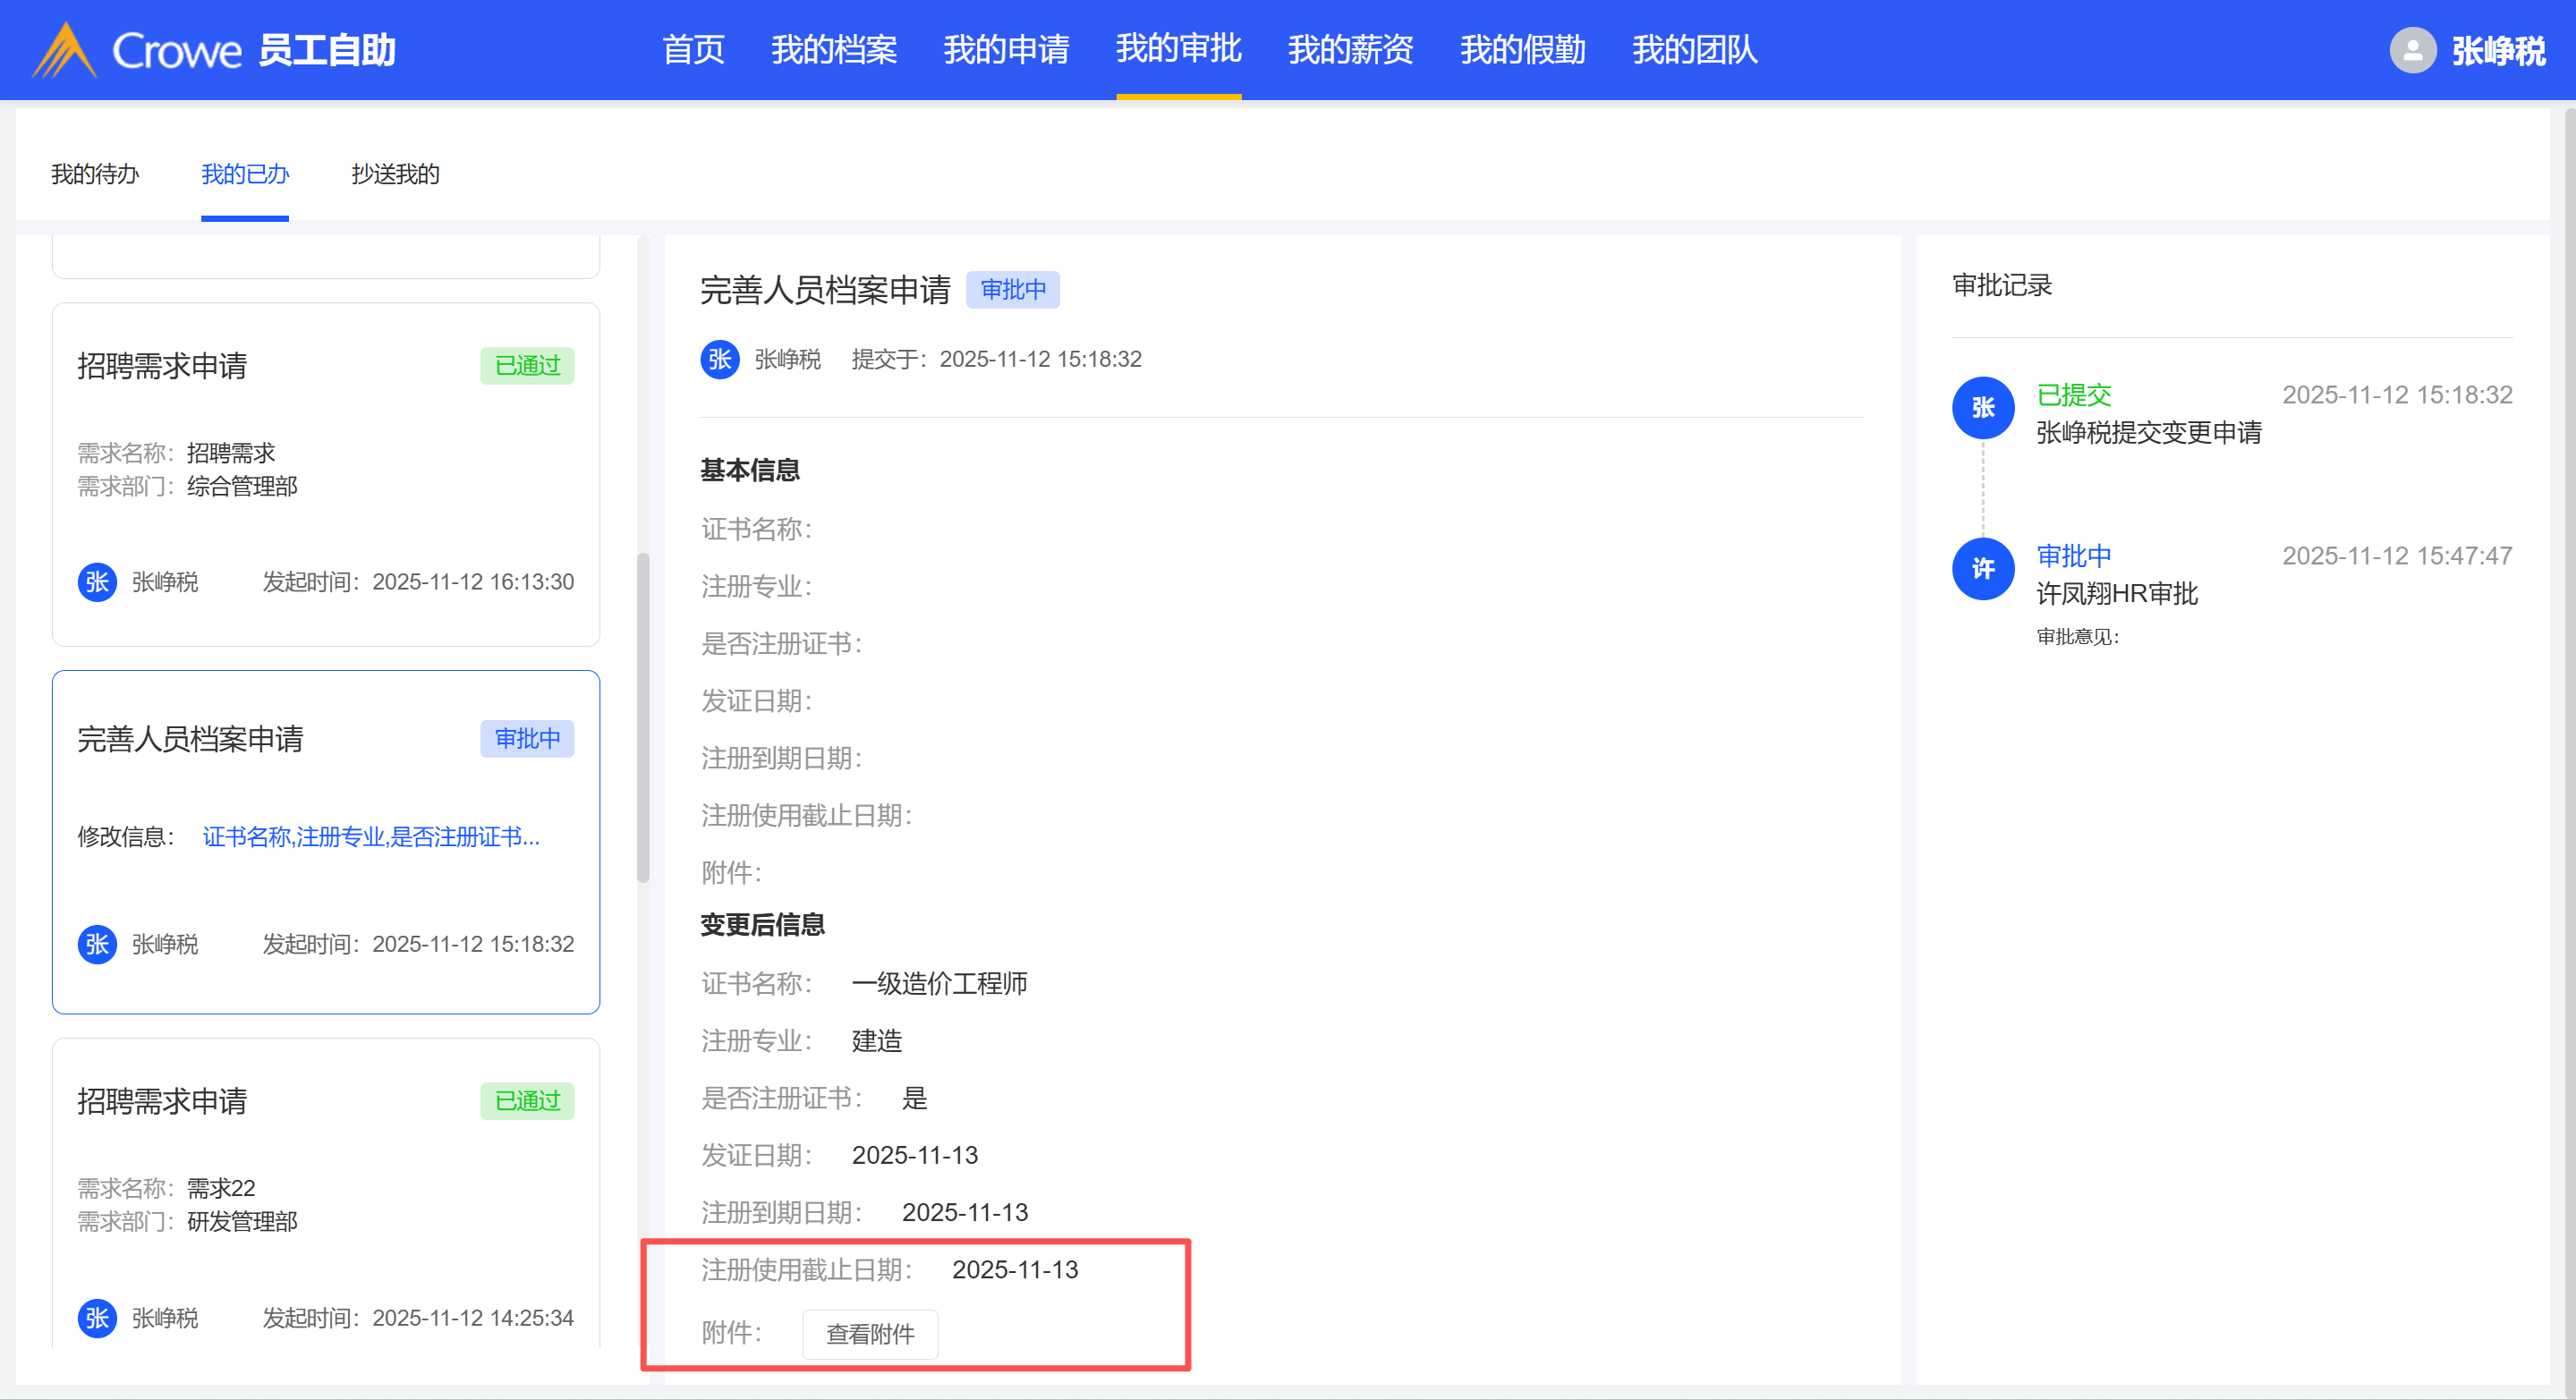
Task: Open modified info link 证书名称,注册专业…
Action: 371,837
